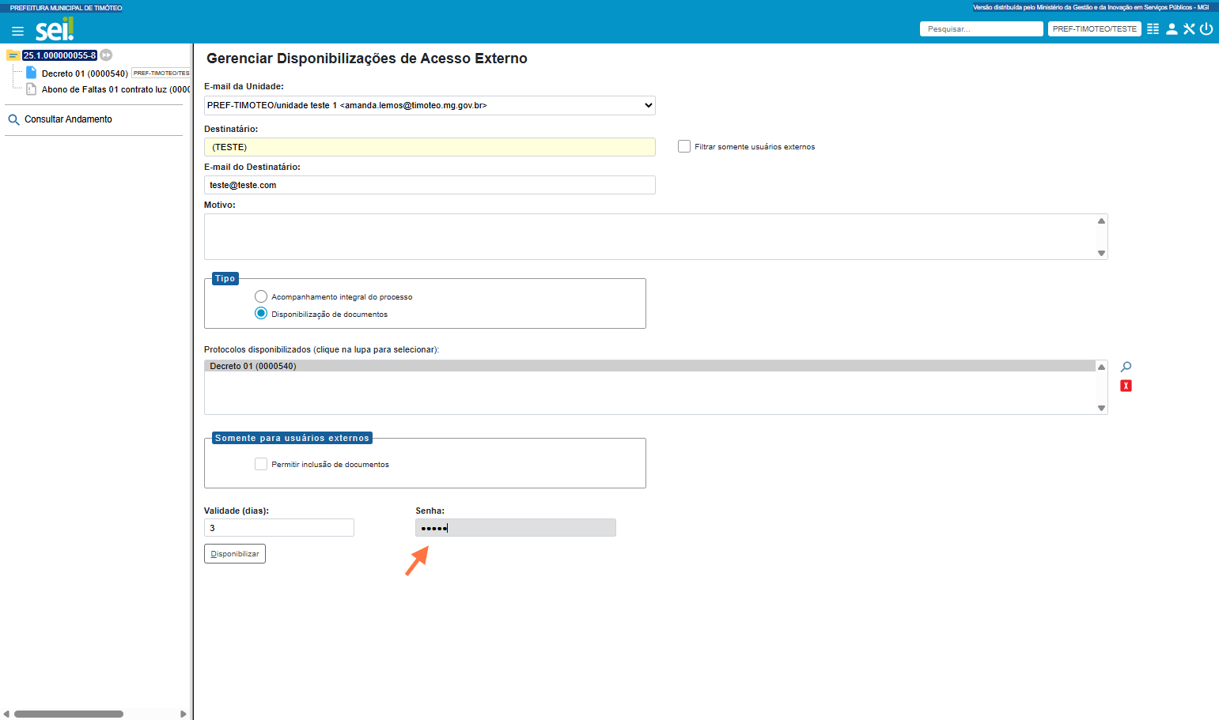Open Abono de Faltas 01 document
Image resolution: width=1219 pixels, height=720 pixels.
coord(115,89)
